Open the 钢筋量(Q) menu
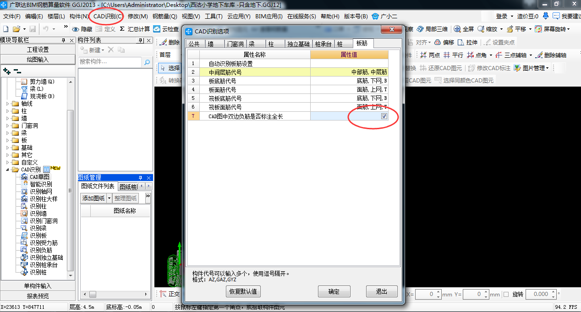This screenshot has width=581, height=312. 165,16
